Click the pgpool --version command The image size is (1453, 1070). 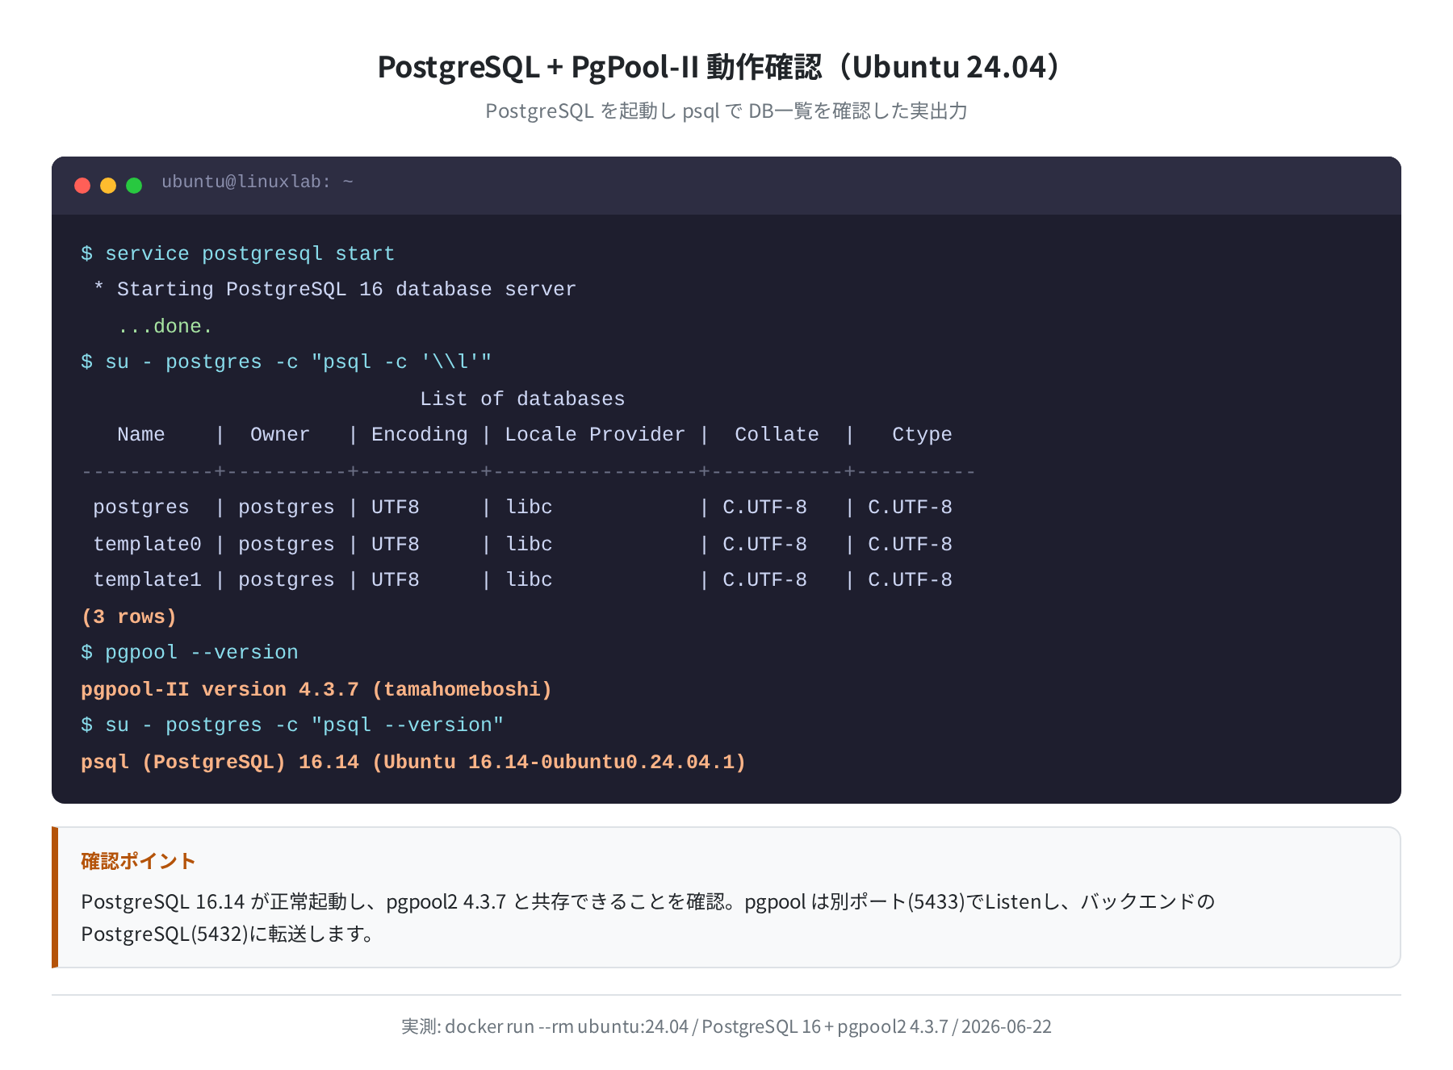[x=190, y=653]
